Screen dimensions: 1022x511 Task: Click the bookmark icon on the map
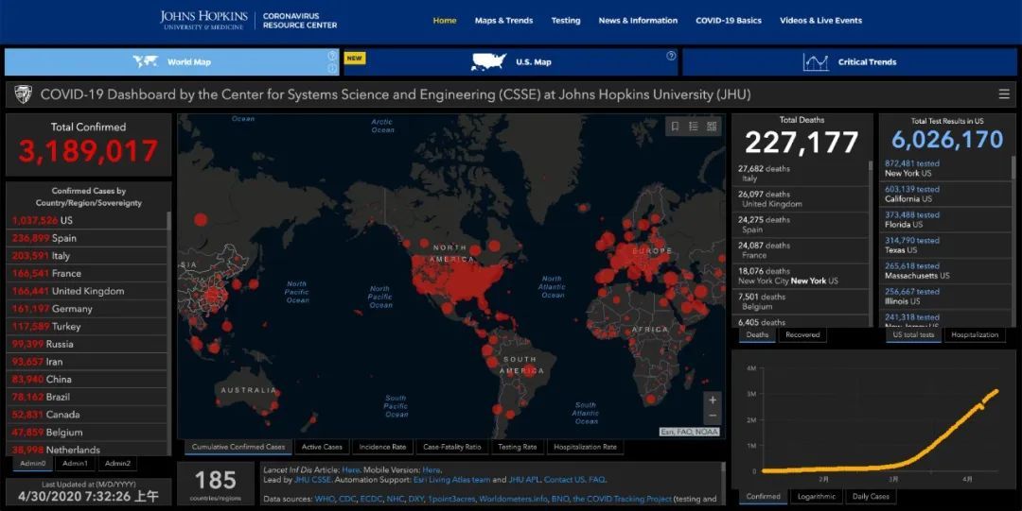point(675,127)
